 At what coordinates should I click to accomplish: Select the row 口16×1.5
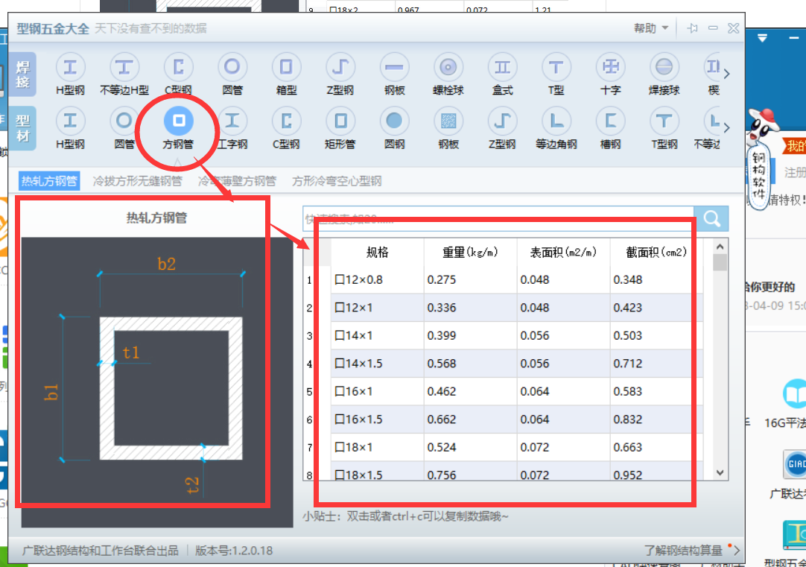coord(504,419)
